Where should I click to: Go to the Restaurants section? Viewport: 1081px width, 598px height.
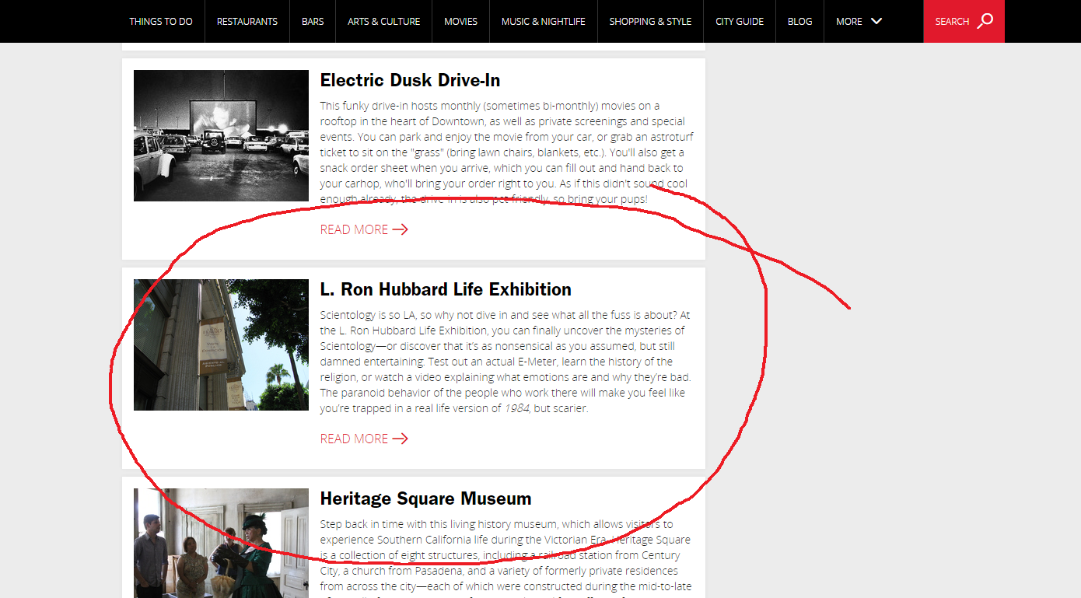coord(247,21)
